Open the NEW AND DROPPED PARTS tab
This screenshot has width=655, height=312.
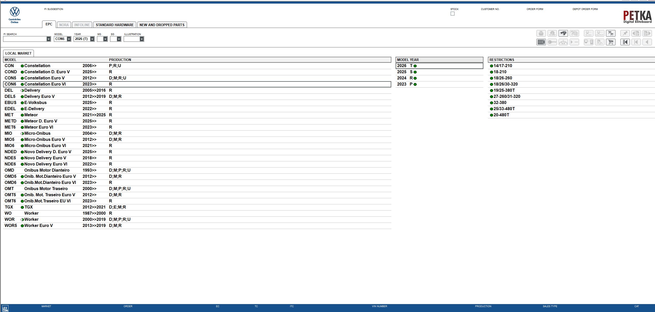(162, 25)
